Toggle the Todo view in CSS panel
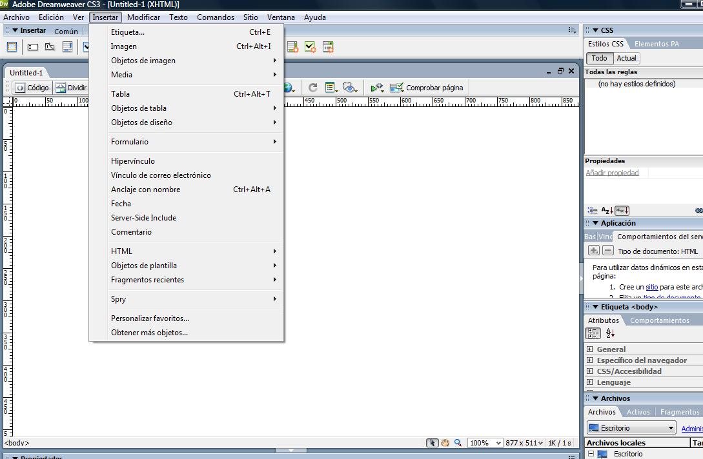The image size is (703, 459). pos(599,58)
